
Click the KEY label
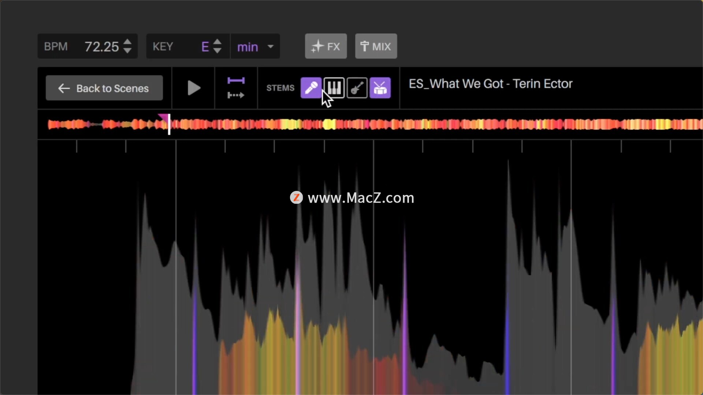[163, 47]
